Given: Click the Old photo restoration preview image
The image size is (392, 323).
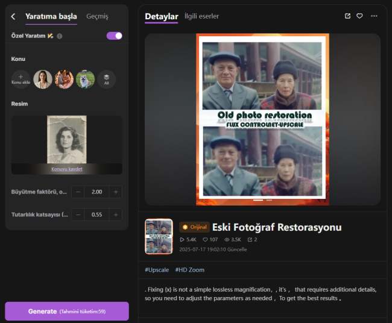Looking at the screenshot, I should click(262, 119).
